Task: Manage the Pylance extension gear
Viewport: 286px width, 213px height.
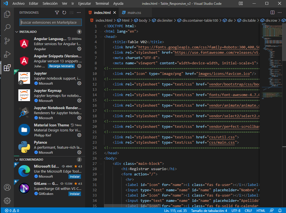Action: (x=79, y=152)
